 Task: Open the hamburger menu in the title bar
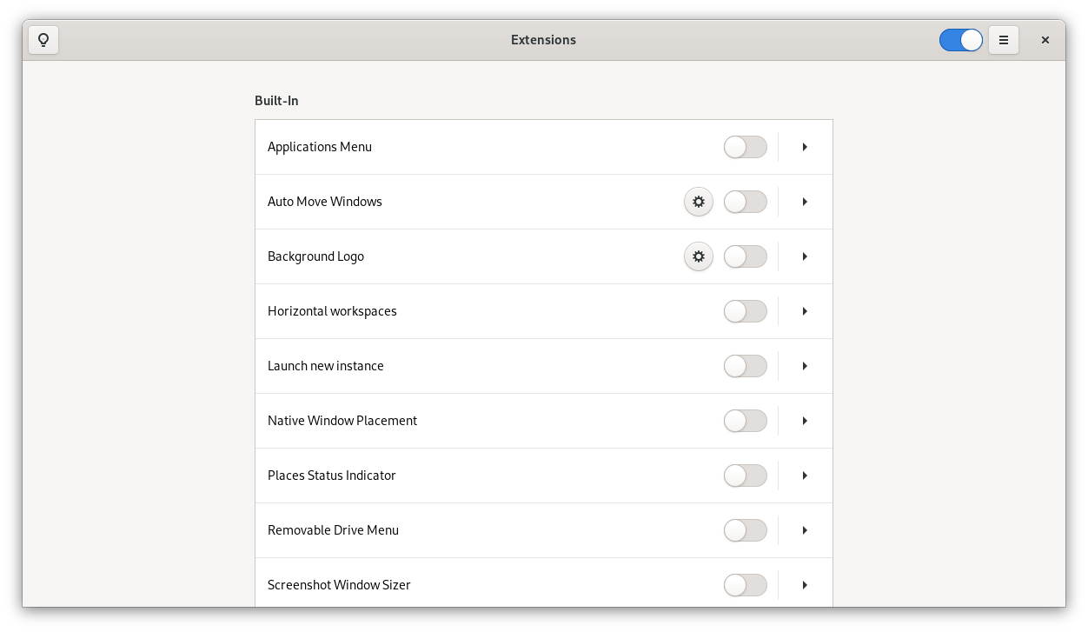pyautogui.click(x=1004, y=40)
